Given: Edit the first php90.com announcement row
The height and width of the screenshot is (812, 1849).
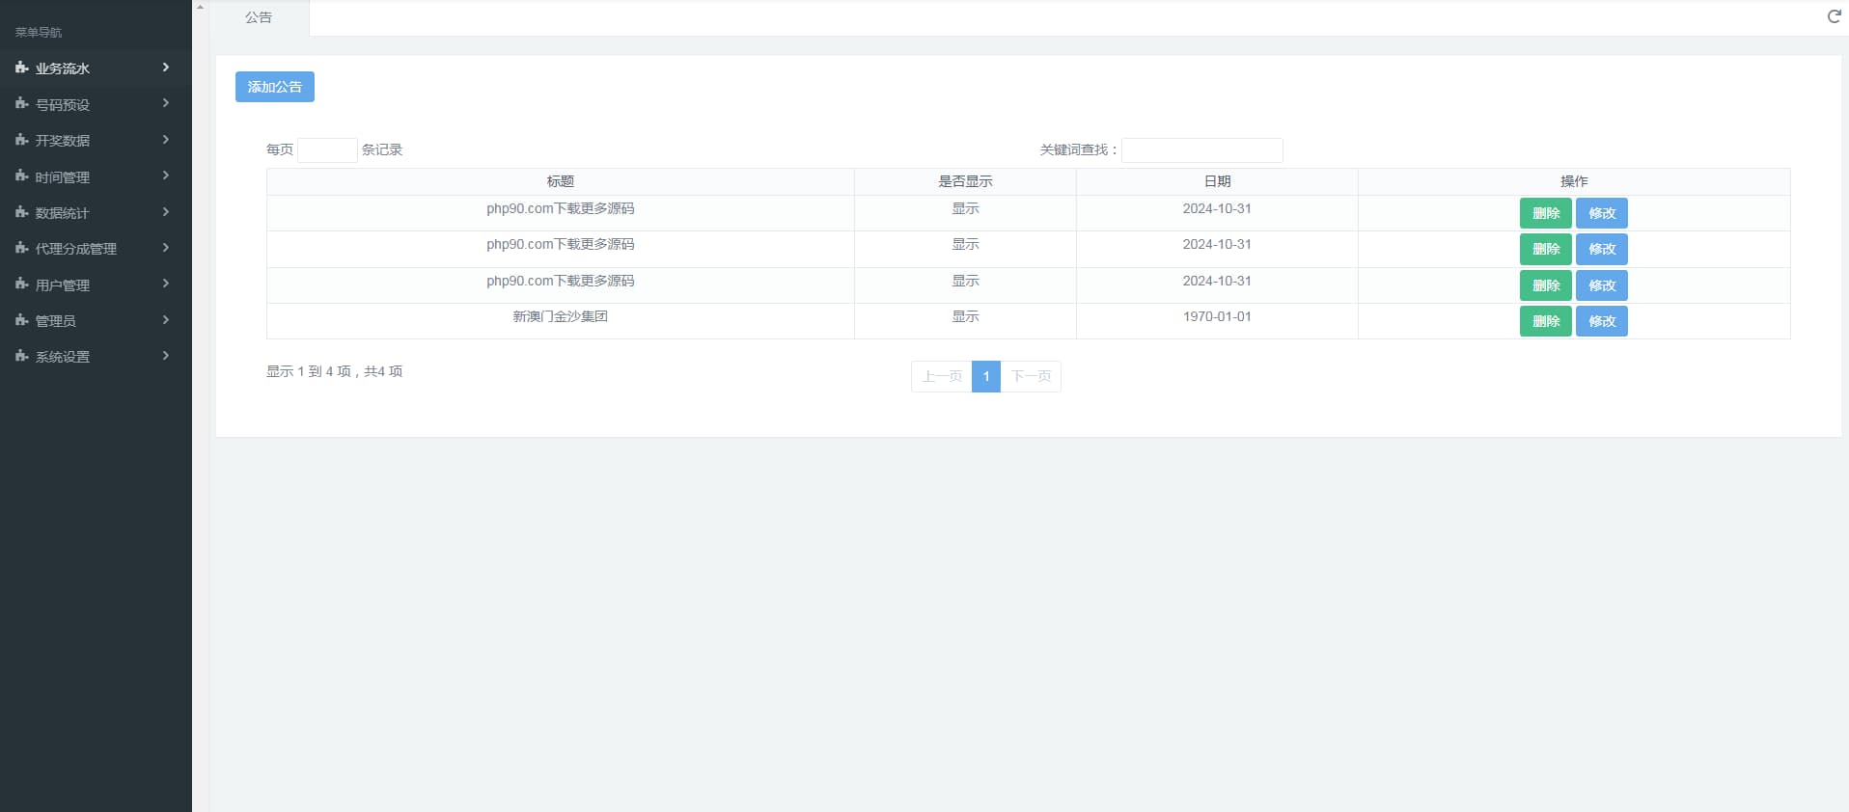Looking at the screenshot, I should tap(1601, 213).
